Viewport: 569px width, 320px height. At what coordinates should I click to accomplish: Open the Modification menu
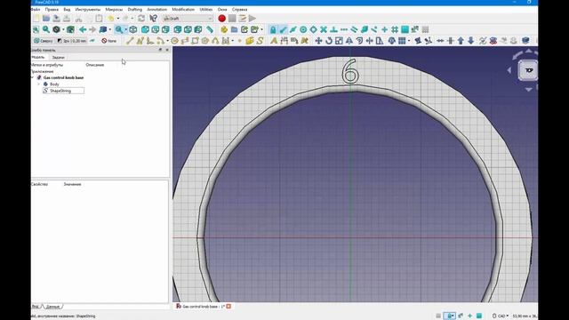pyautogui.click(x=183, y=10)
